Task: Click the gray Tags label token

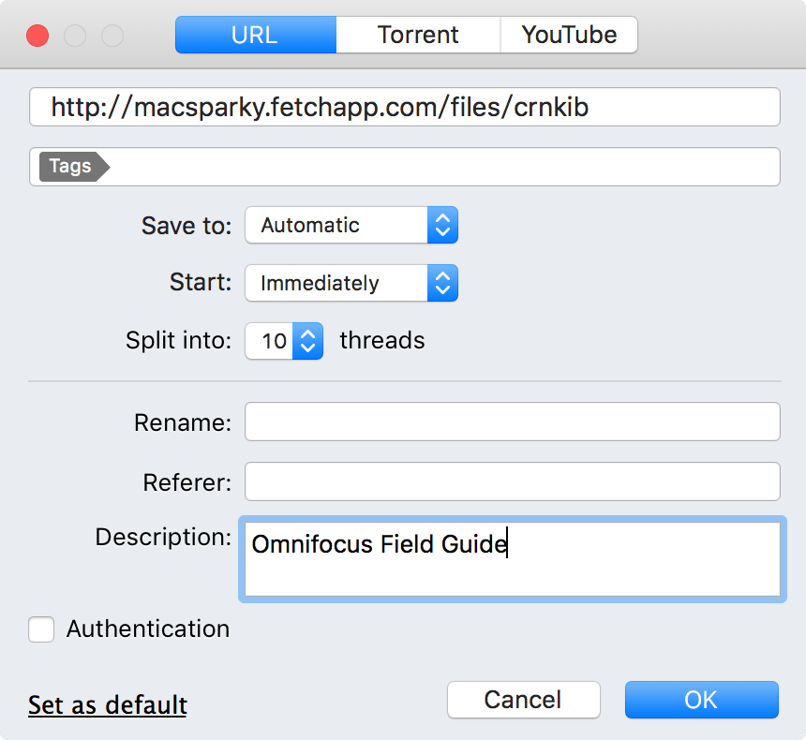Action: point(74,167)
